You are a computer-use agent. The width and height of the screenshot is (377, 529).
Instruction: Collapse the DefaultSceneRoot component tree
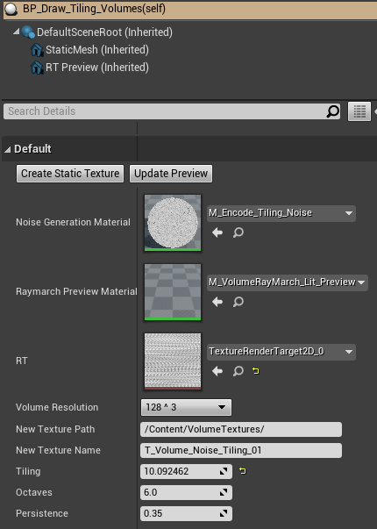(16, 32)
